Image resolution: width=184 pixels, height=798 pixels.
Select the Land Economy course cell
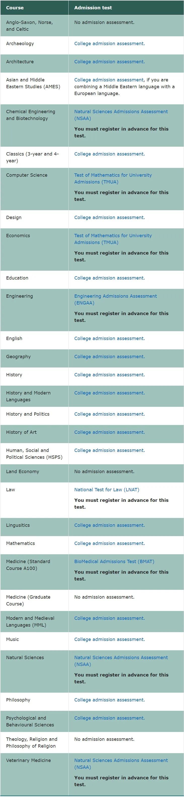[x=23, y=472]
